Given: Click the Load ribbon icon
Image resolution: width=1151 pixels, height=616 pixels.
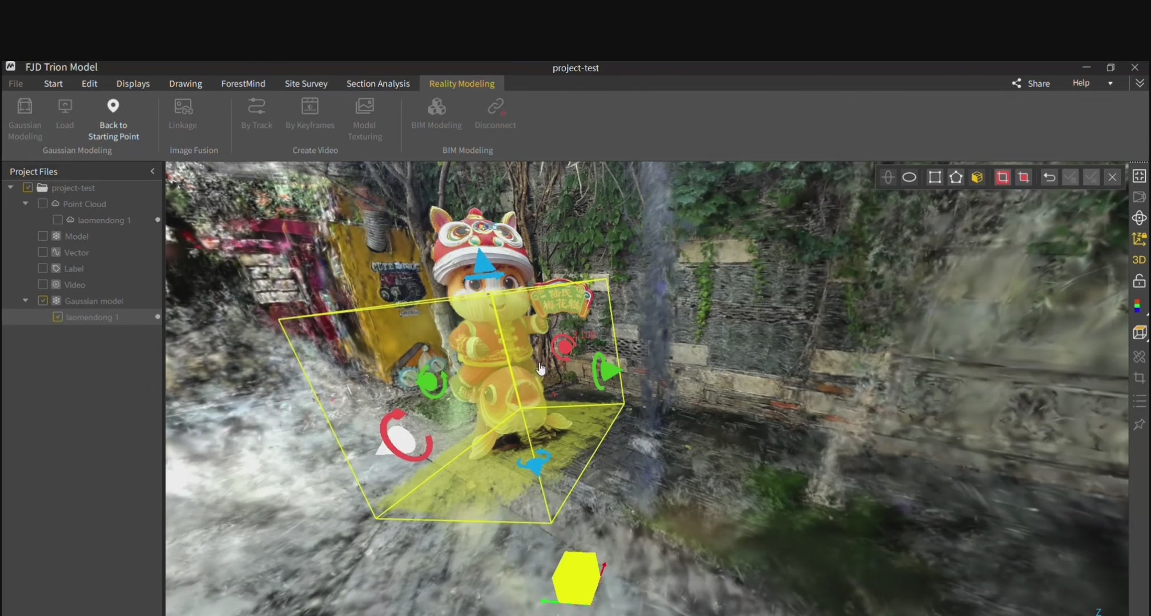Looking at the screenshot, I should coord(65,107).
